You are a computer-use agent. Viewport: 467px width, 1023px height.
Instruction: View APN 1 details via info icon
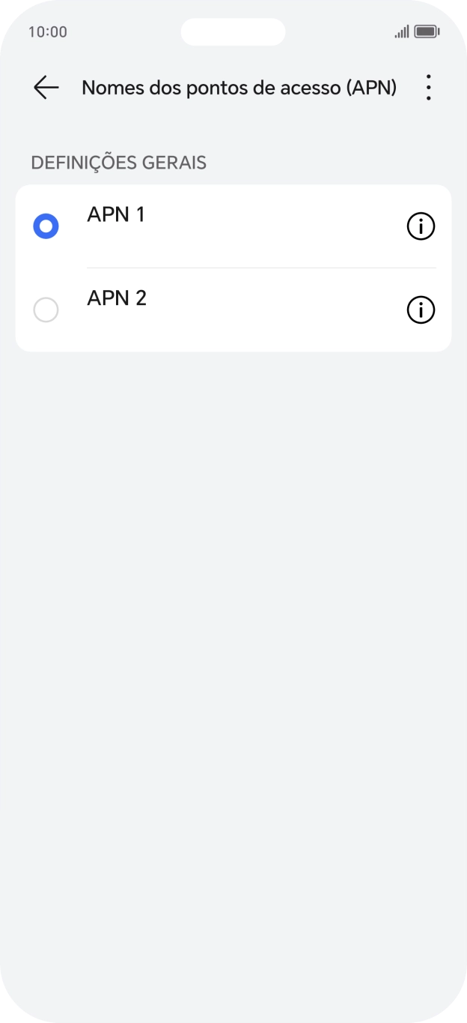[421, 226]
